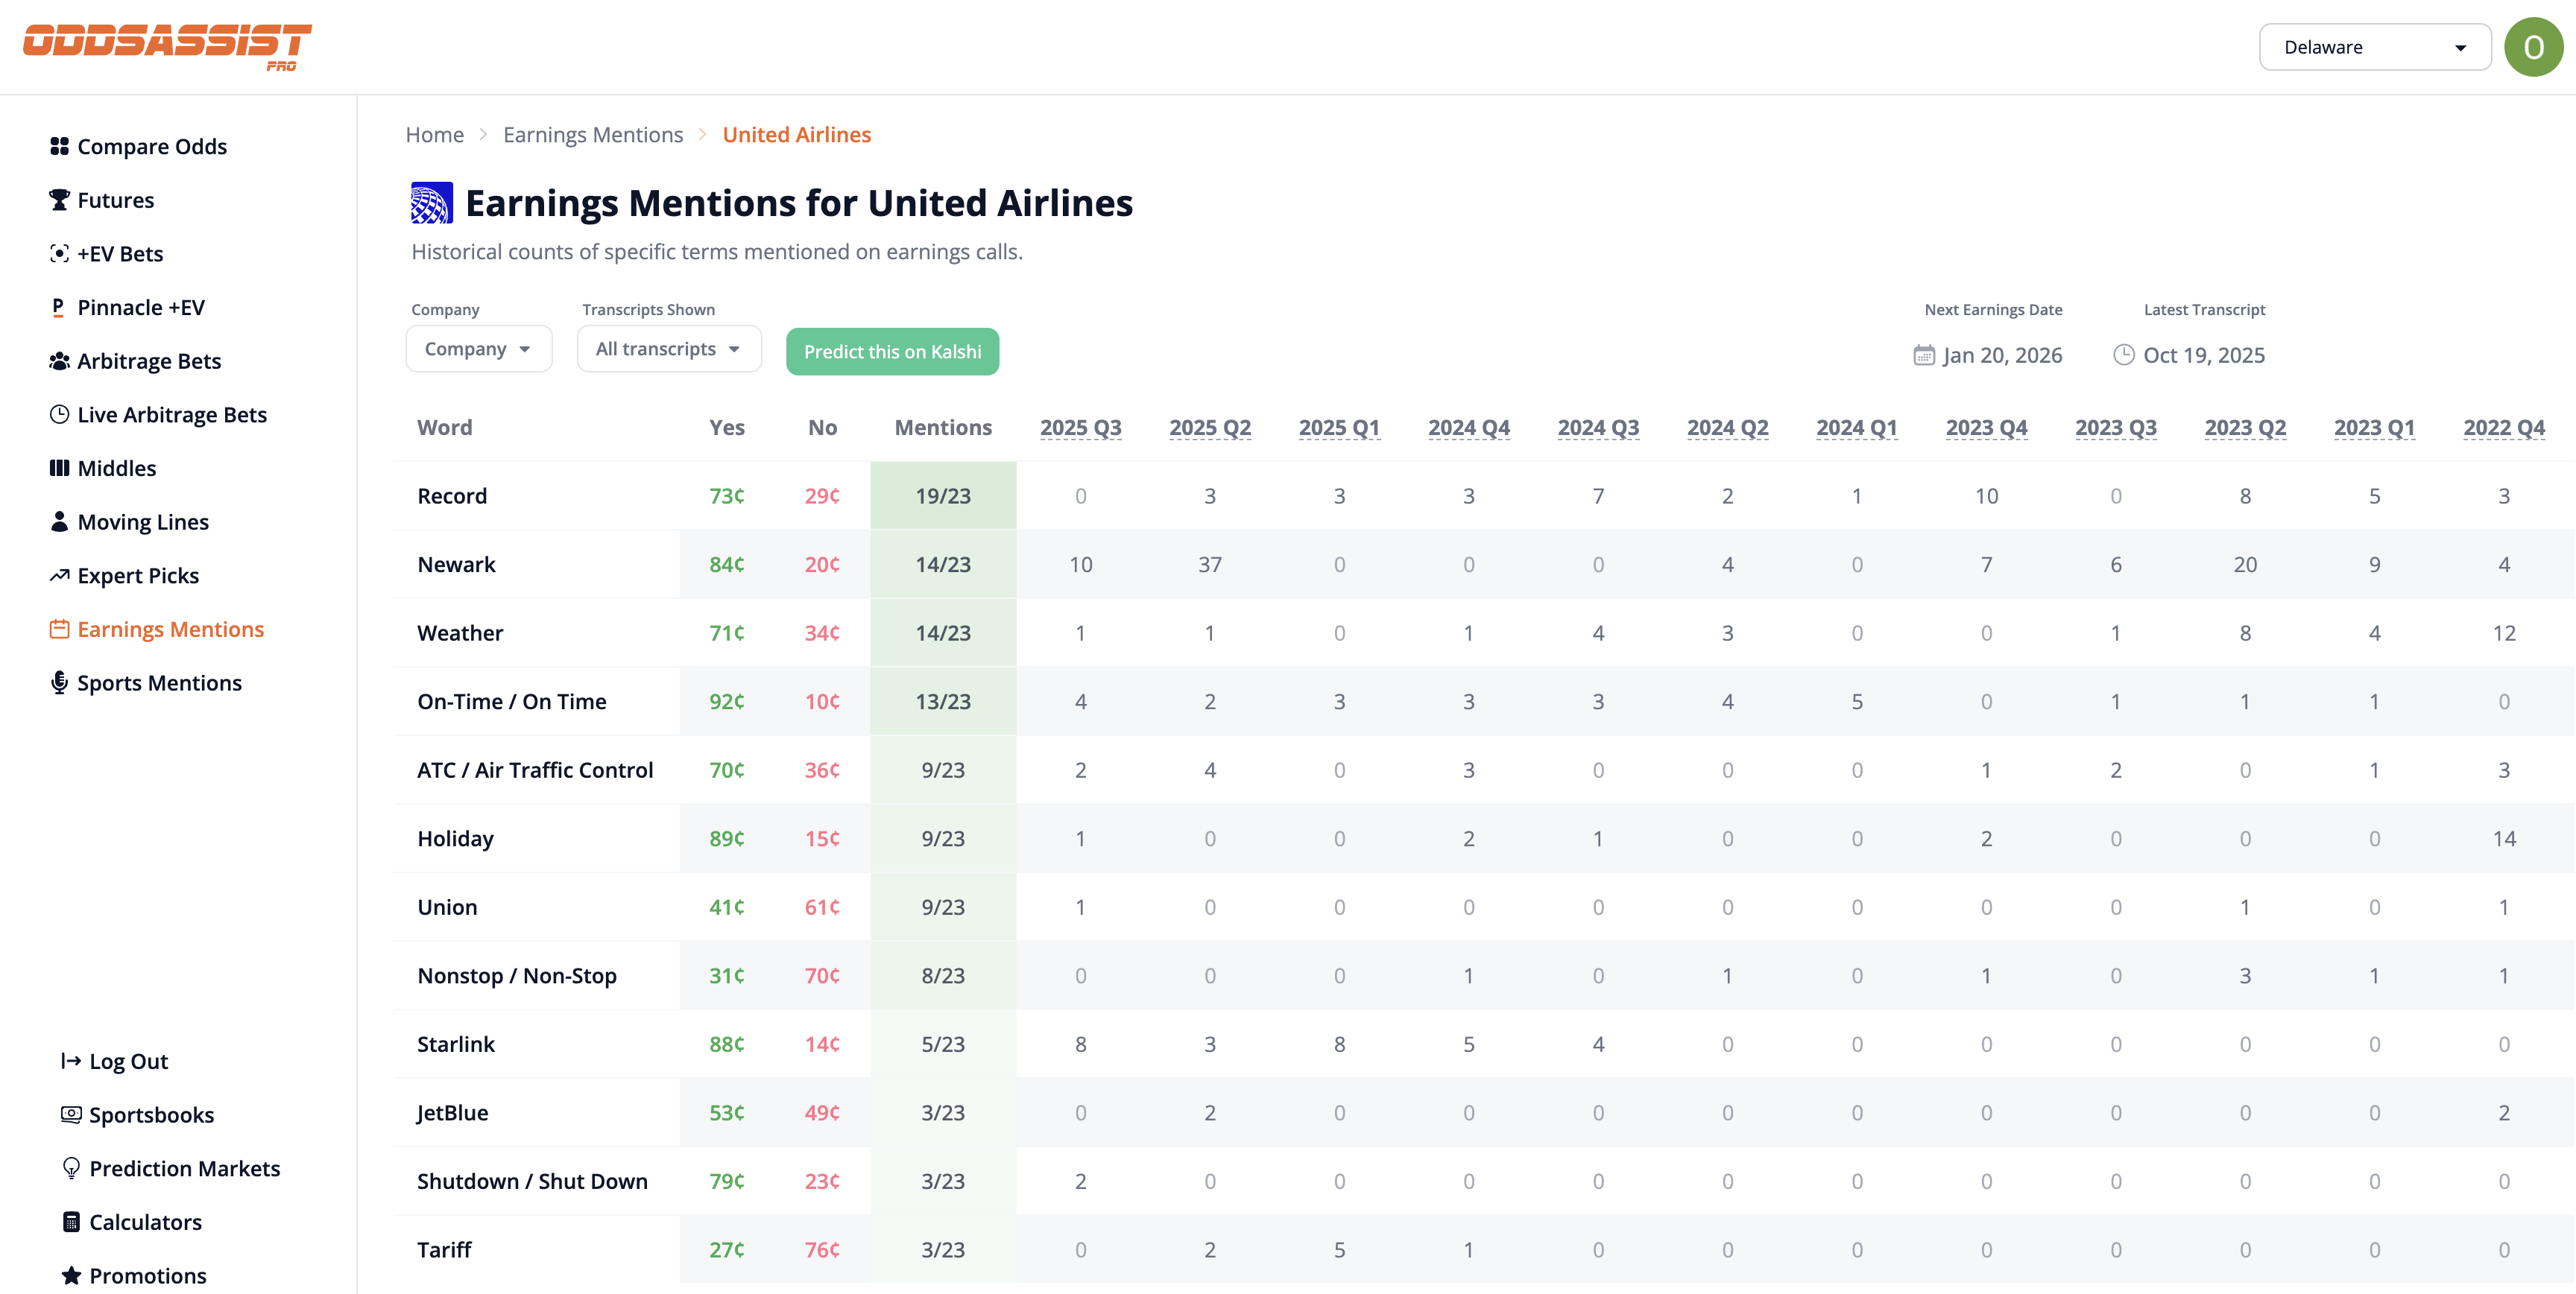Click the +EV Bets target icon
The height and width of the screenshot is (1294, 2576).
click(x=59, y=253)
